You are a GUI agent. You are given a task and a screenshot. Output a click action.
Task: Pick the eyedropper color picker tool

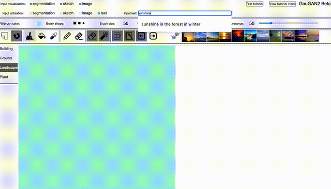point(54,36)
